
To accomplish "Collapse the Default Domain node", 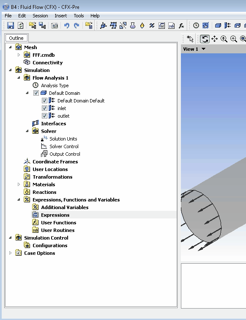I will pyautogui.click(x=27, y=93).
